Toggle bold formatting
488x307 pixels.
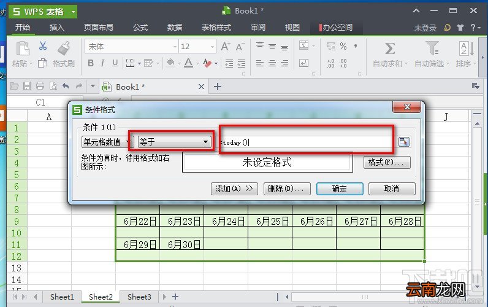pos(91,63)
